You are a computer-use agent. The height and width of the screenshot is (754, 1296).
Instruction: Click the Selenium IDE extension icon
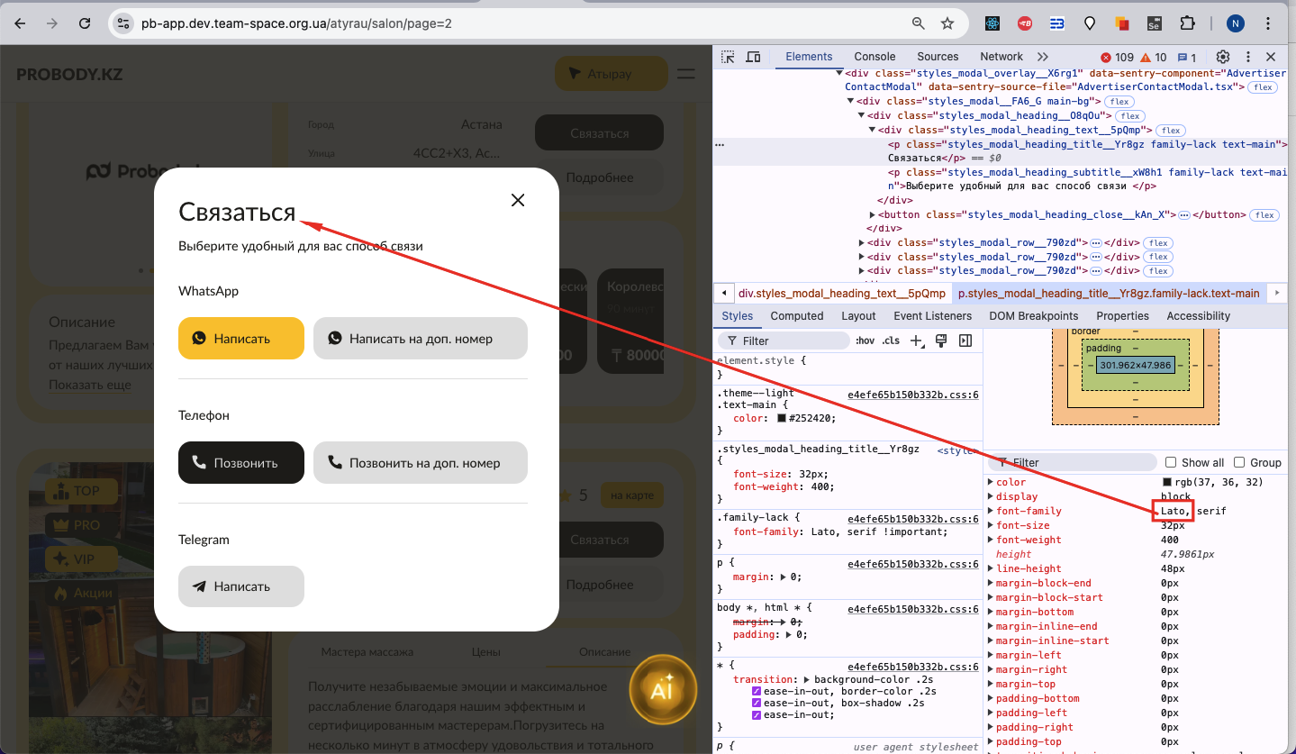1154,23
